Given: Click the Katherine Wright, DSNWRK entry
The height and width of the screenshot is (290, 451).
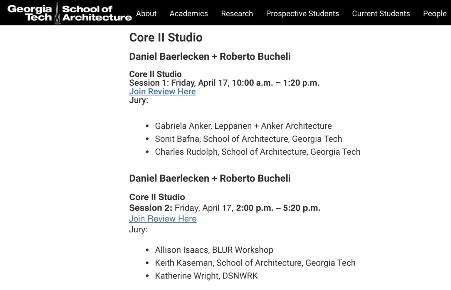Looking at the screenshot, I should click(206, 276).
